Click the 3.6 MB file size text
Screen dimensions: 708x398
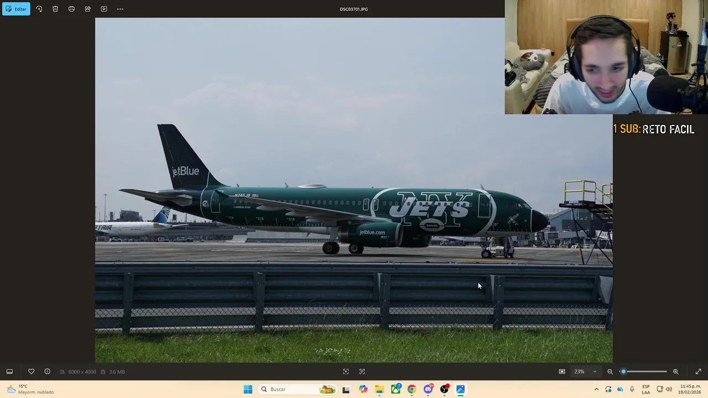(x=117, y=372)
